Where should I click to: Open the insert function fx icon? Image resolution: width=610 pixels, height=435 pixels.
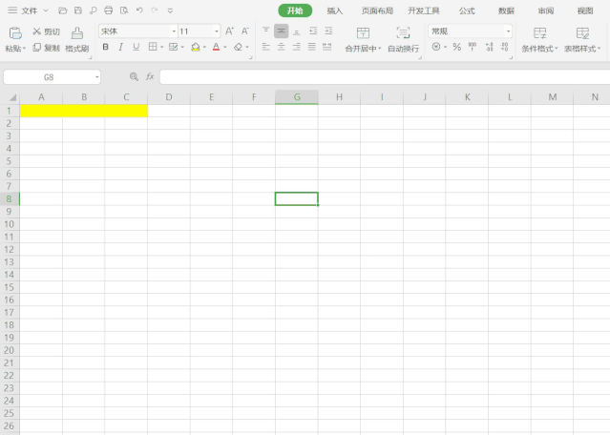point(150,76)
